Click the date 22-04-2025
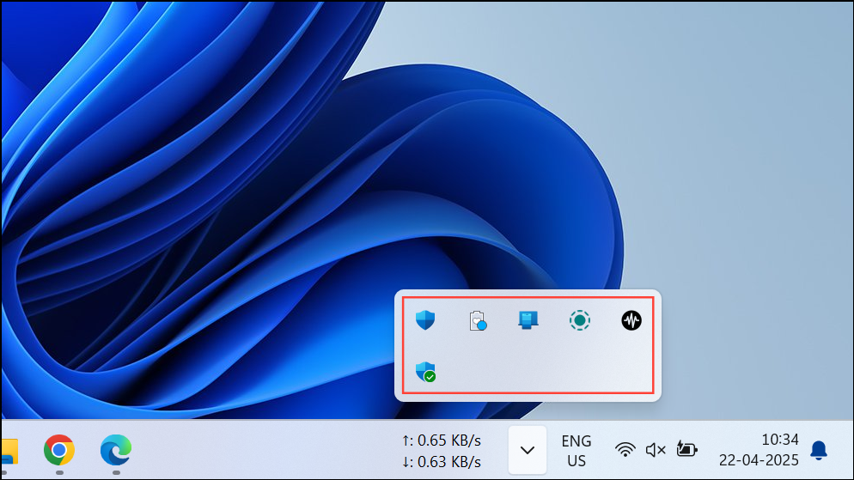The height and width of the screenshot is (480, 854). tap(759, 460)
